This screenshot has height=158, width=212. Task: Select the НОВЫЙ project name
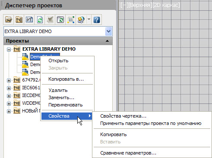(32, 111)
